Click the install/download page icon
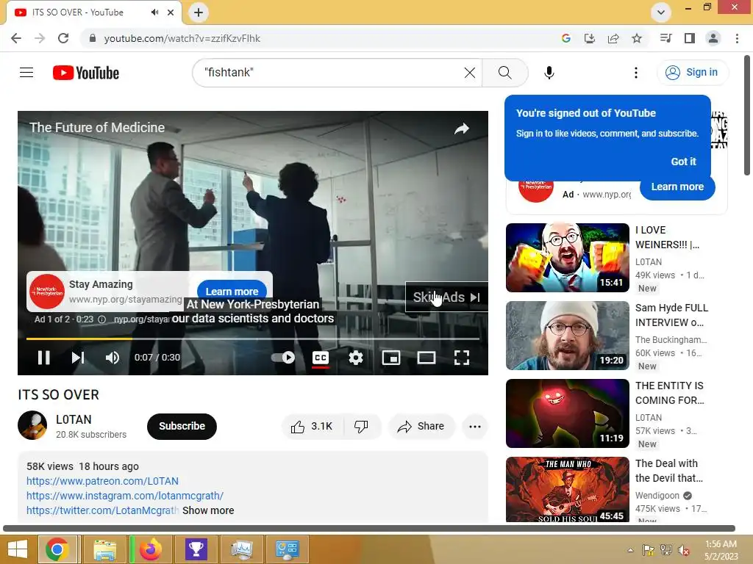The image size is (753, 564). click(589, 38)
